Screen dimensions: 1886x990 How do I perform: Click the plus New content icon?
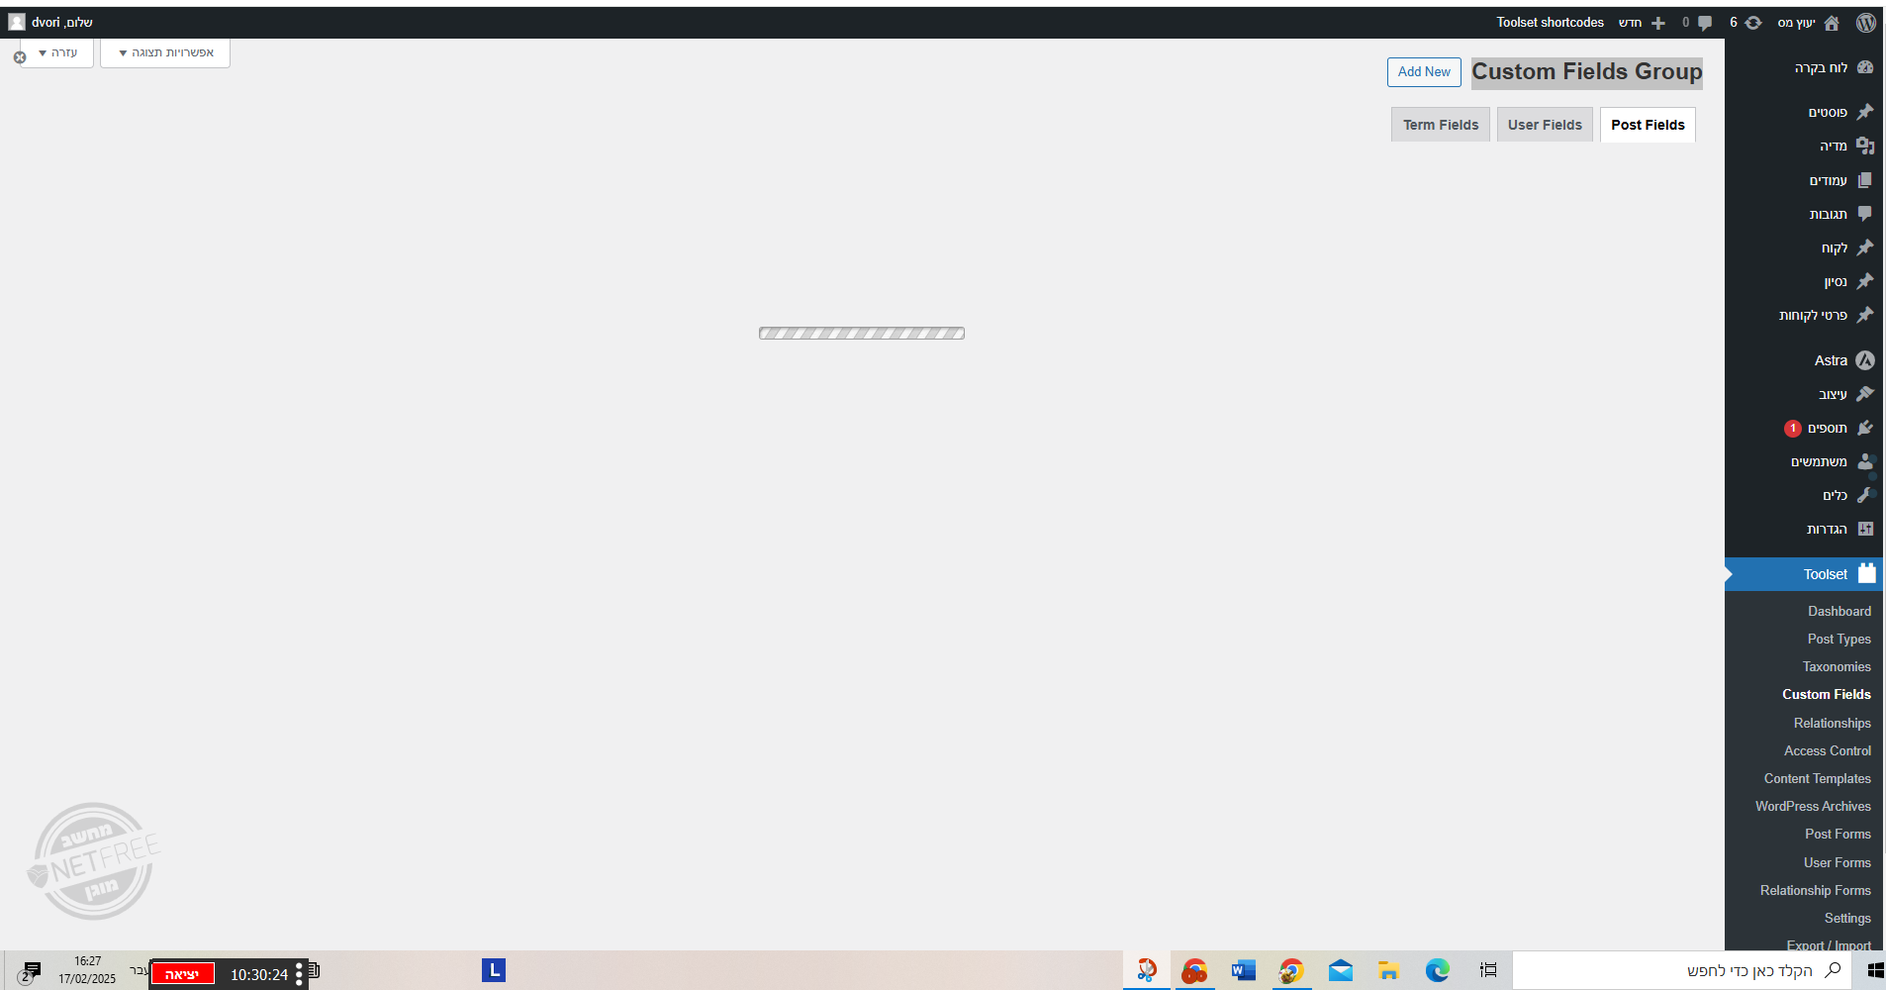1658,23
